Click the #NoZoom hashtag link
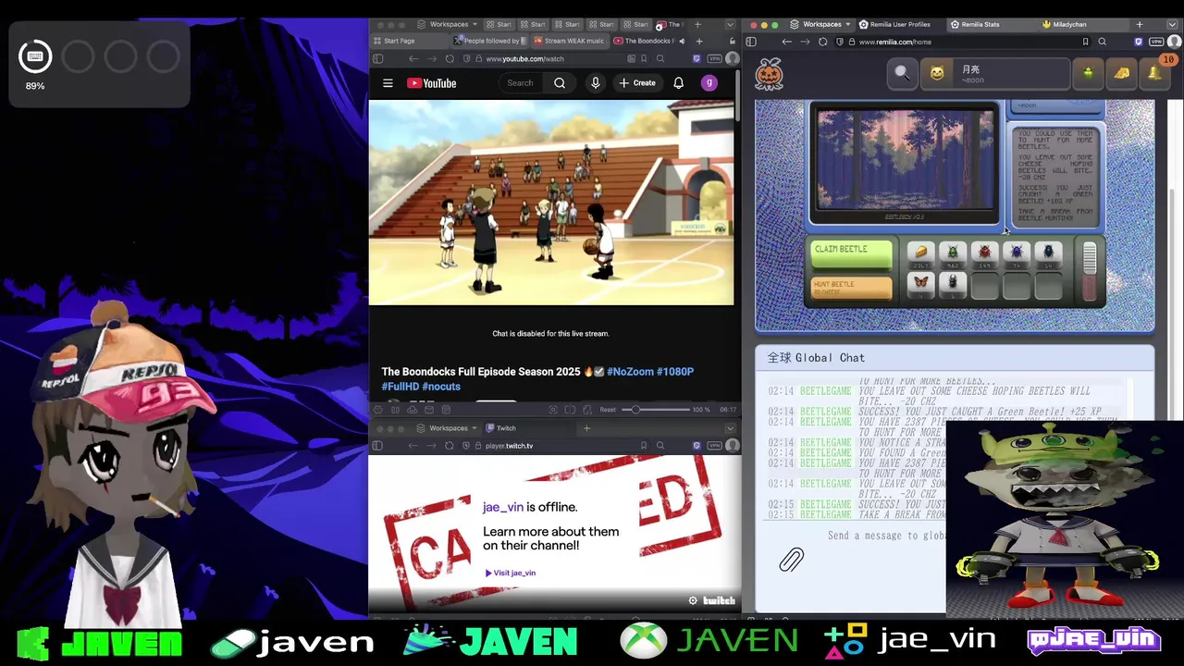 click(x=630, y=372)
